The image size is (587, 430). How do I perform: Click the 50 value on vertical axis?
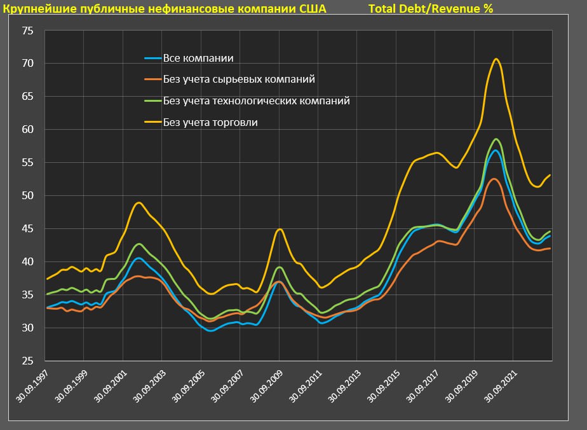tap(27, 195)
